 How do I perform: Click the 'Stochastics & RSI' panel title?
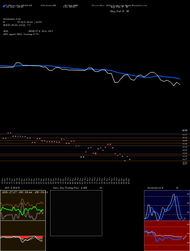click(163, 188)
